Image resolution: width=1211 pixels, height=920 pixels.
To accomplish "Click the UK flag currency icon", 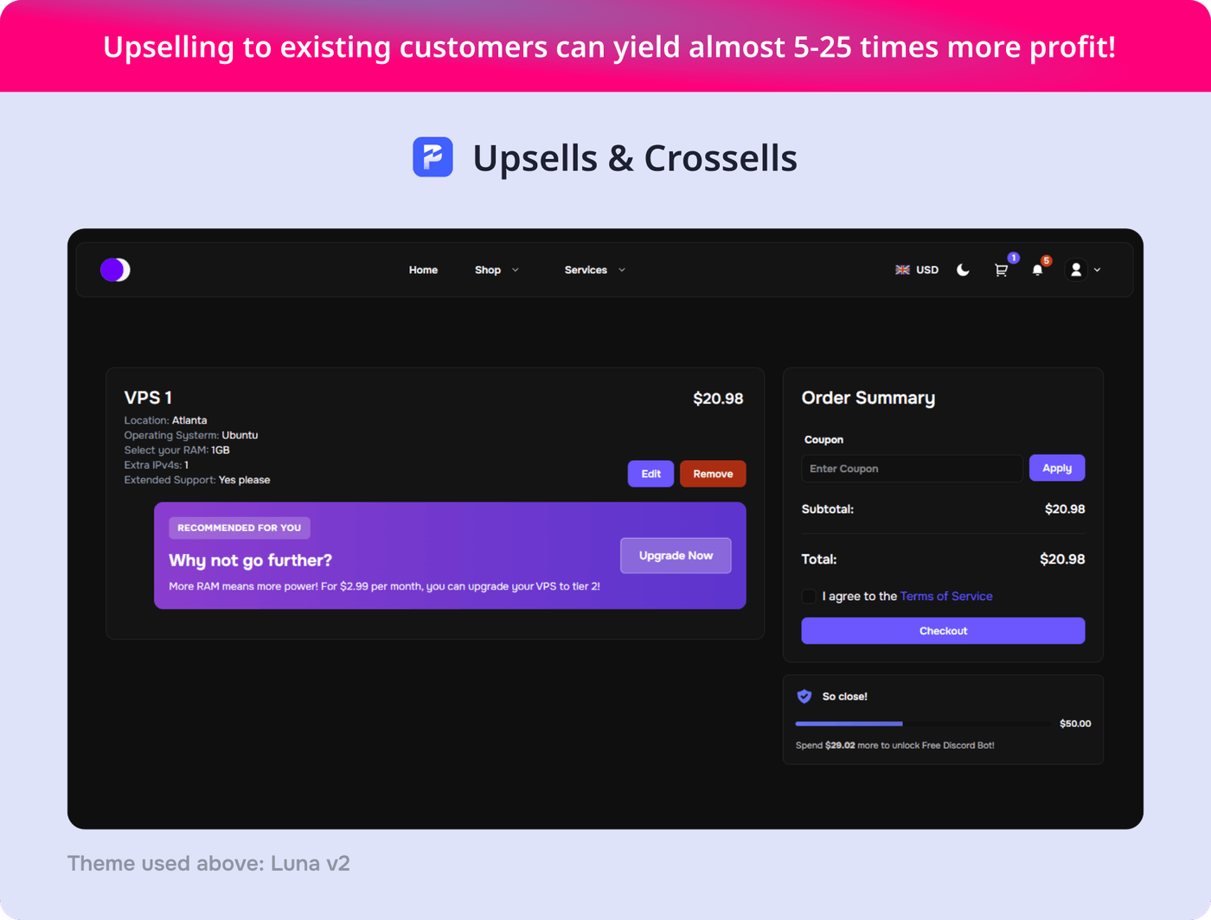I will [902, 270].
